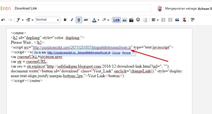Viewport: 212px width, 114px height.
Task: Open the Normal paragraph format dropdown
Action: click(x=47, y=20)
